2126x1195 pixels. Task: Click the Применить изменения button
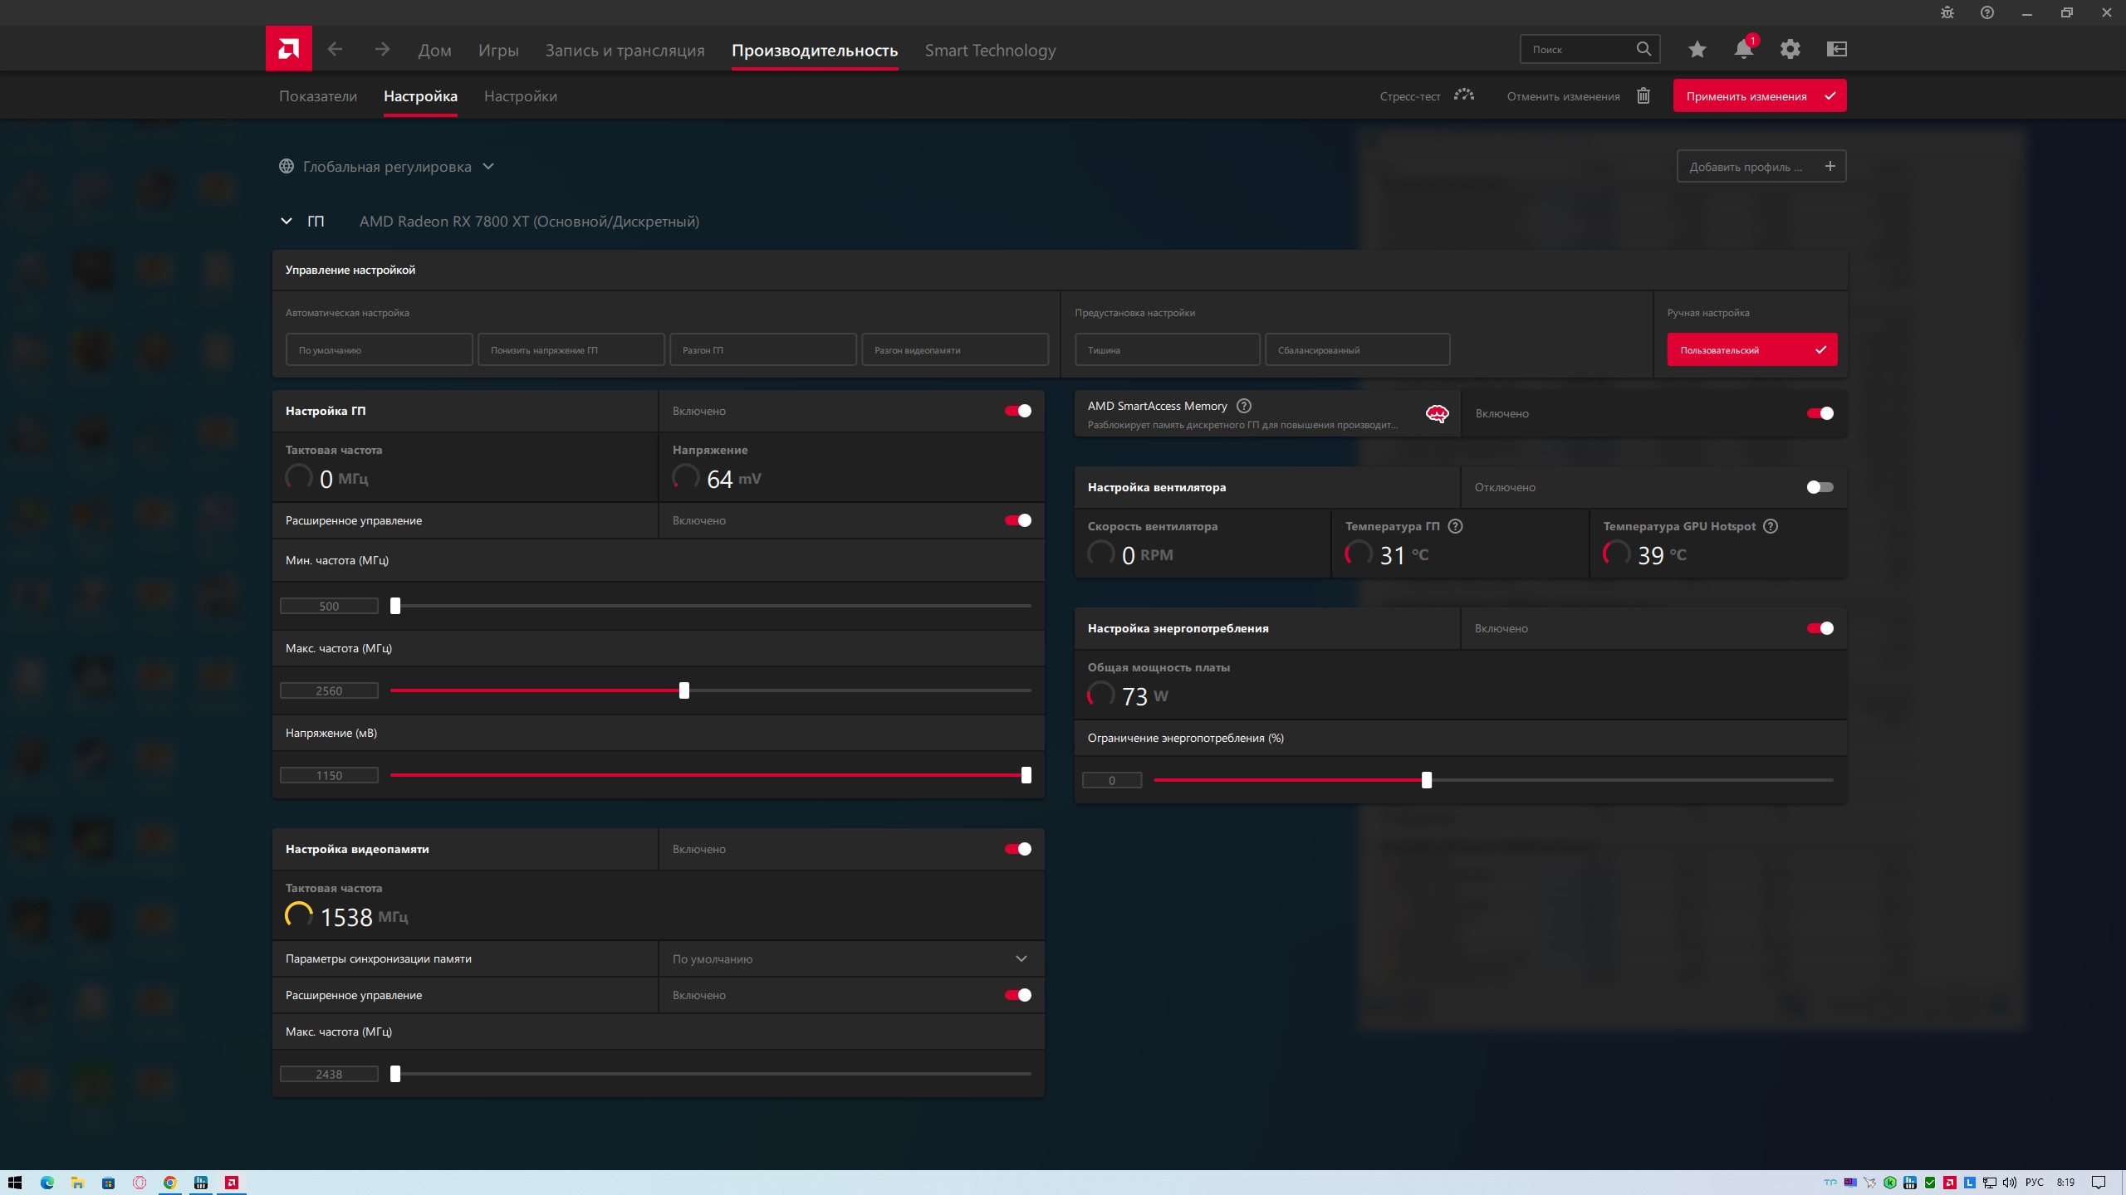(1759, 96)
